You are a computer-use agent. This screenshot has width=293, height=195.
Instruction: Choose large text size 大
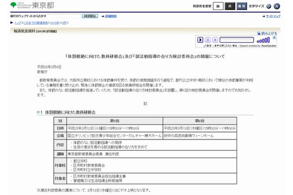tap(277, 6)
